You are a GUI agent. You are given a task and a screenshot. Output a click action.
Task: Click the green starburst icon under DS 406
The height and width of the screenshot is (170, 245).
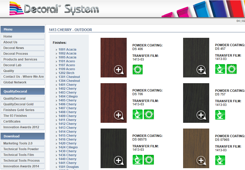click(137, 70)
